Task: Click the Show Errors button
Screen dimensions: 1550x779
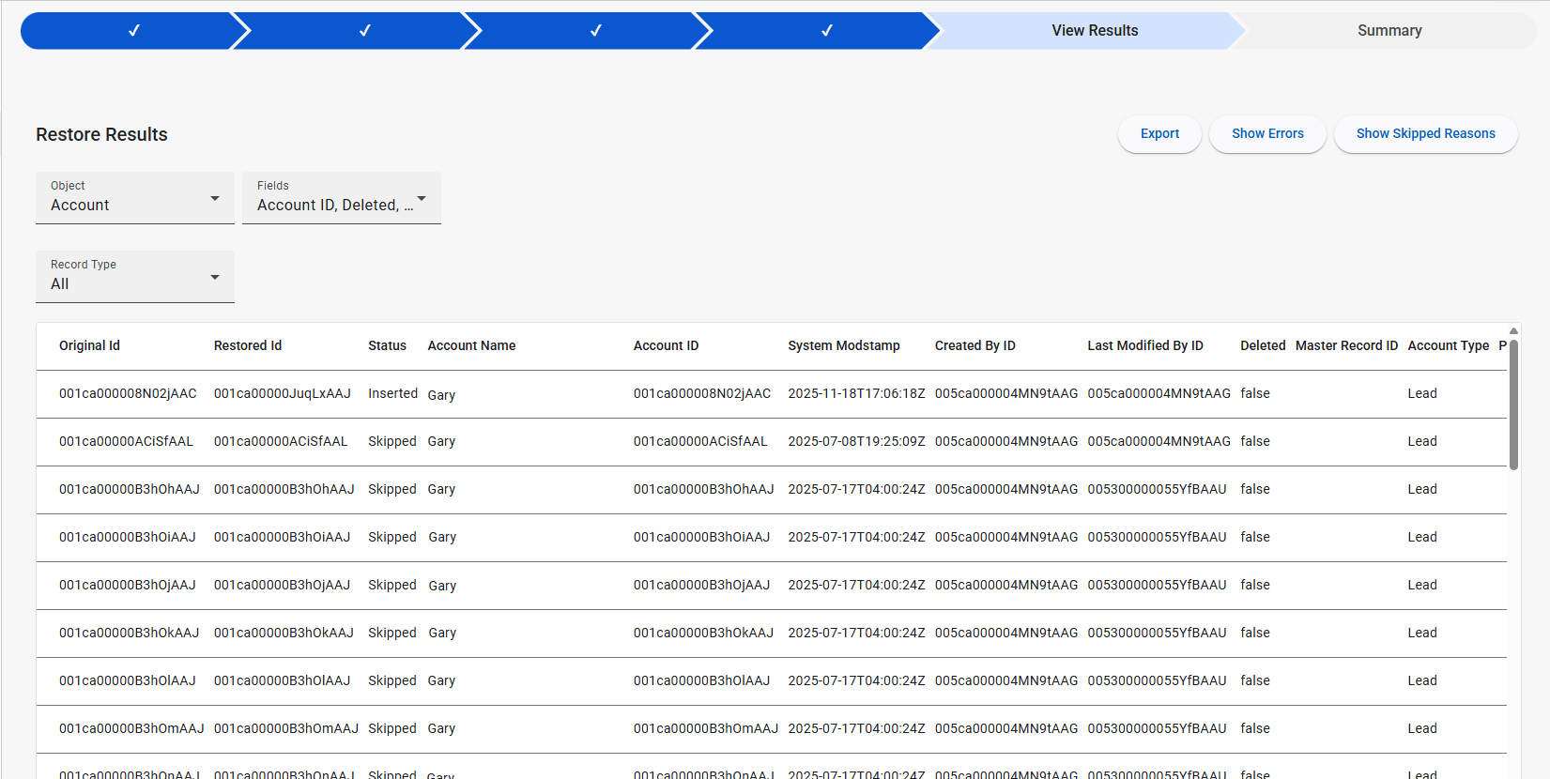Action: pos(1267,134)
